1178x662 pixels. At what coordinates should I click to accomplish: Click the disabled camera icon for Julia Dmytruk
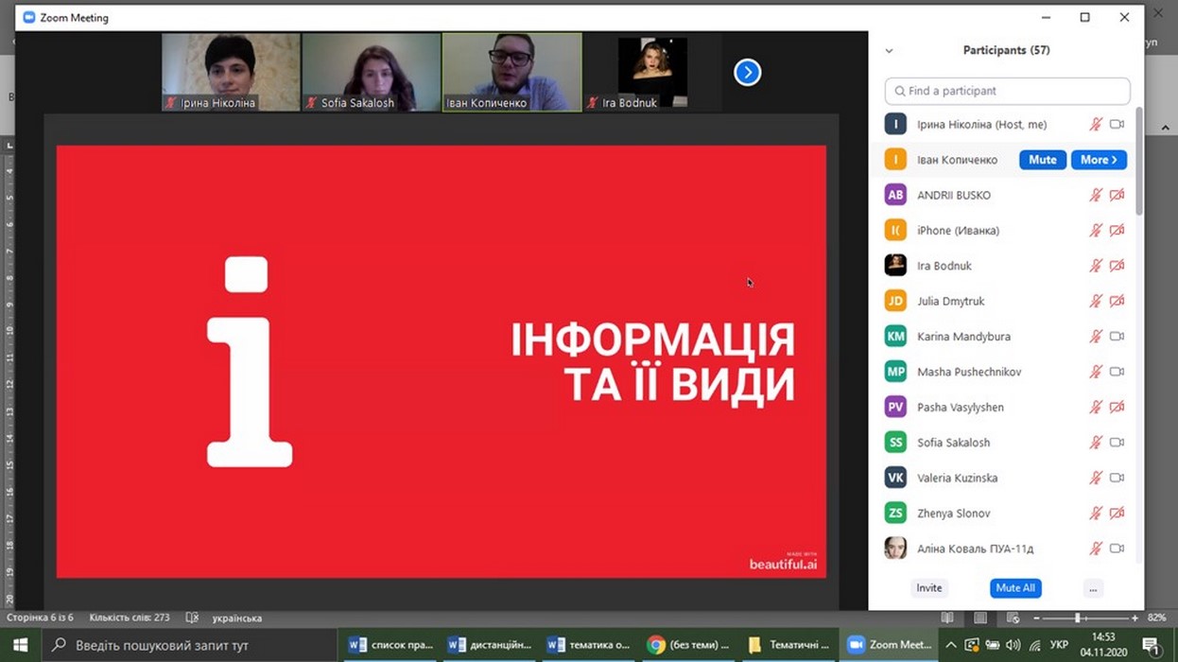point(1117,301)
